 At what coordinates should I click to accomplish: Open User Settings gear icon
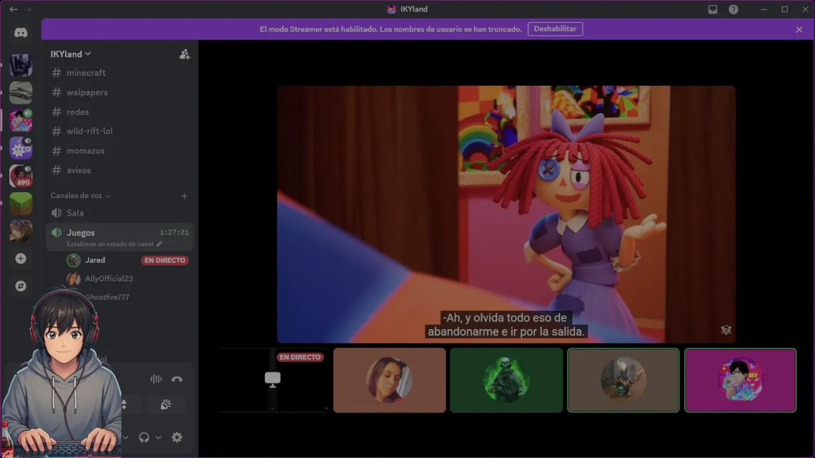(177, 437)
